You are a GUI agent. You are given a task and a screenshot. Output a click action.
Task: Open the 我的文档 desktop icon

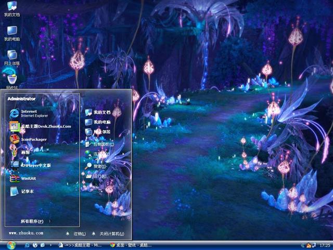tap(12, 8)
